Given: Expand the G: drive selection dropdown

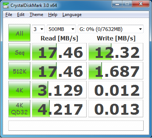Looking at the screenshot, I should tap(111, 29).
